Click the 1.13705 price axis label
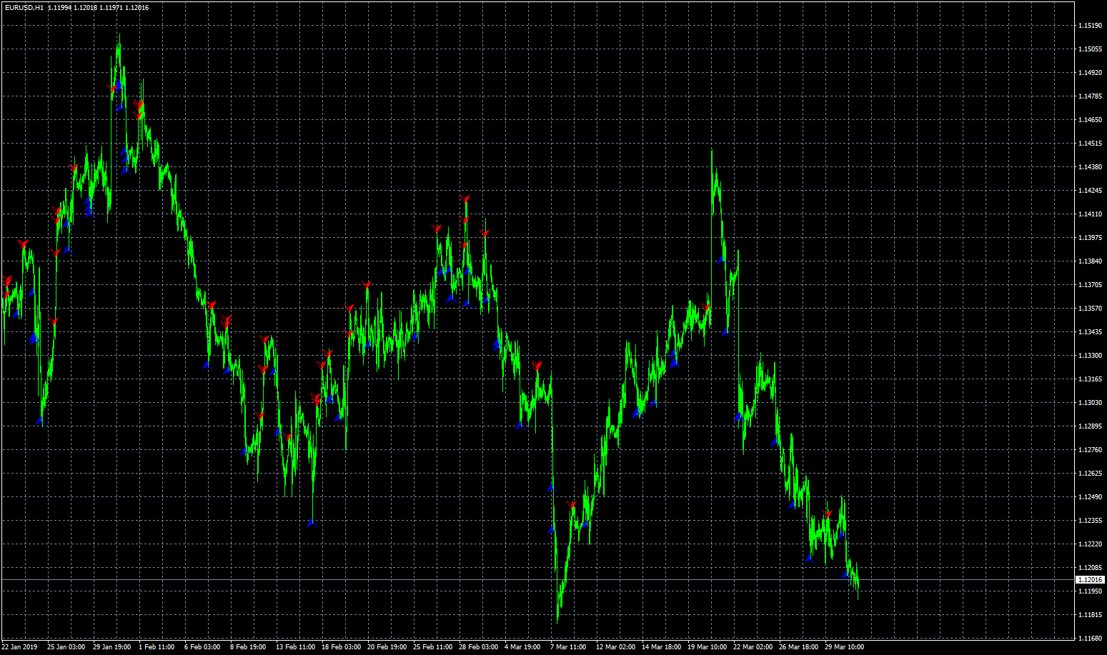 click(1089, 285)
